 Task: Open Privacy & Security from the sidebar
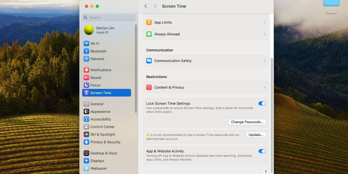point(105,142)
